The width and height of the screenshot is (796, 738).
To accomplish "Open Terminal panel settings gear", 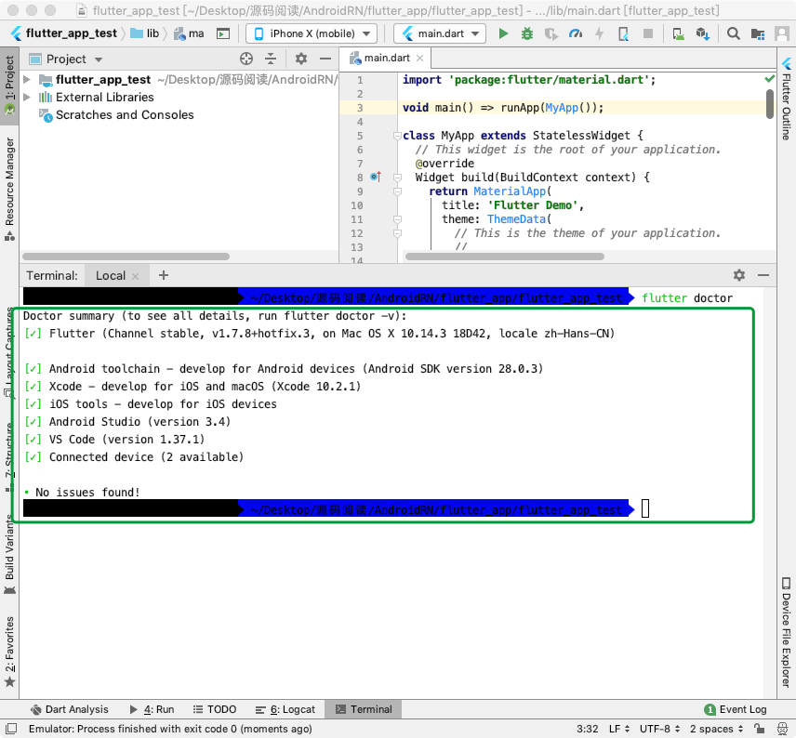I will [739, 275].
